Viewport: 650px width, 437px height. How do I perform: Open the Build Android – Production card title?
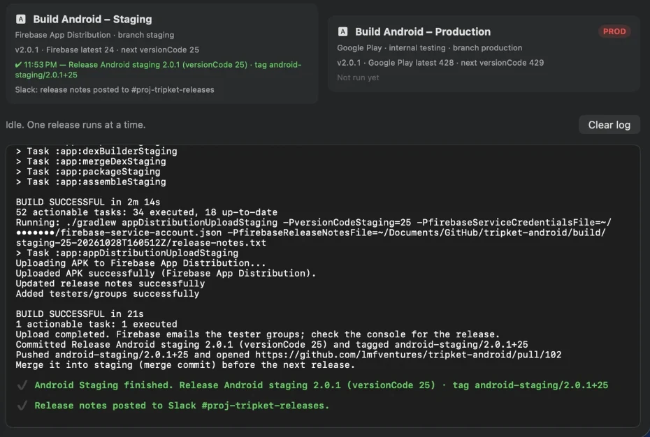(x=423, y=31)
